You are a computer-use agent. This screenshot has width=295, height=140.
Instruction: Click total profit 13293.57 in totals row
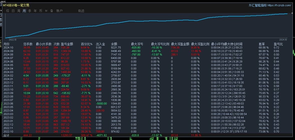pos(66,135)
